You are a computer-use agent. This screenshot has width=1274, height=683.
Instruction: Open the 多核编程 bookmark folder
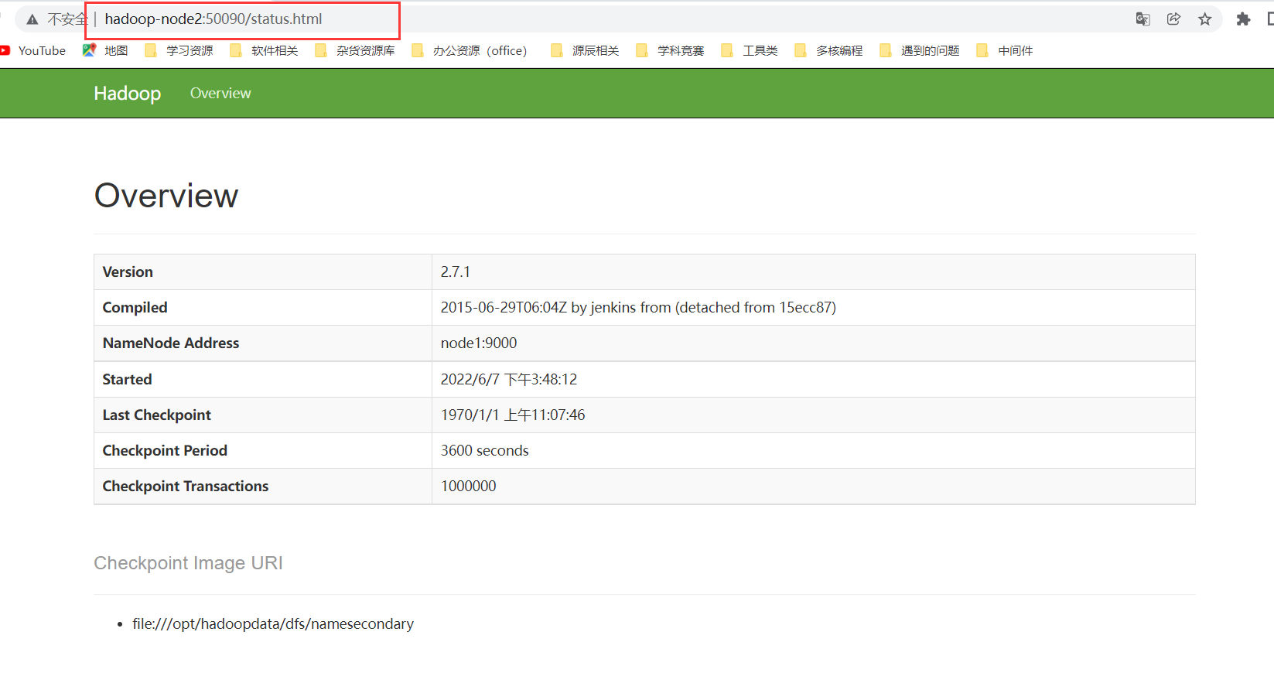pos(828,50)
